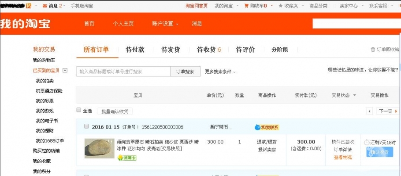Click the 订单搜索 button

click(185, 72)
